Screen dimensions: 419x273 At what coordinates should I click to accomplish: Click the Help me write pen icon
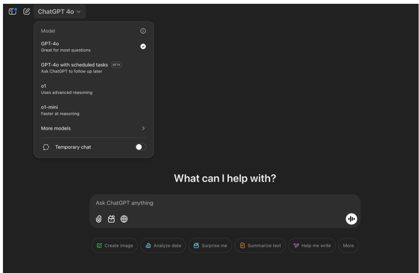click(x=296, y=246)
